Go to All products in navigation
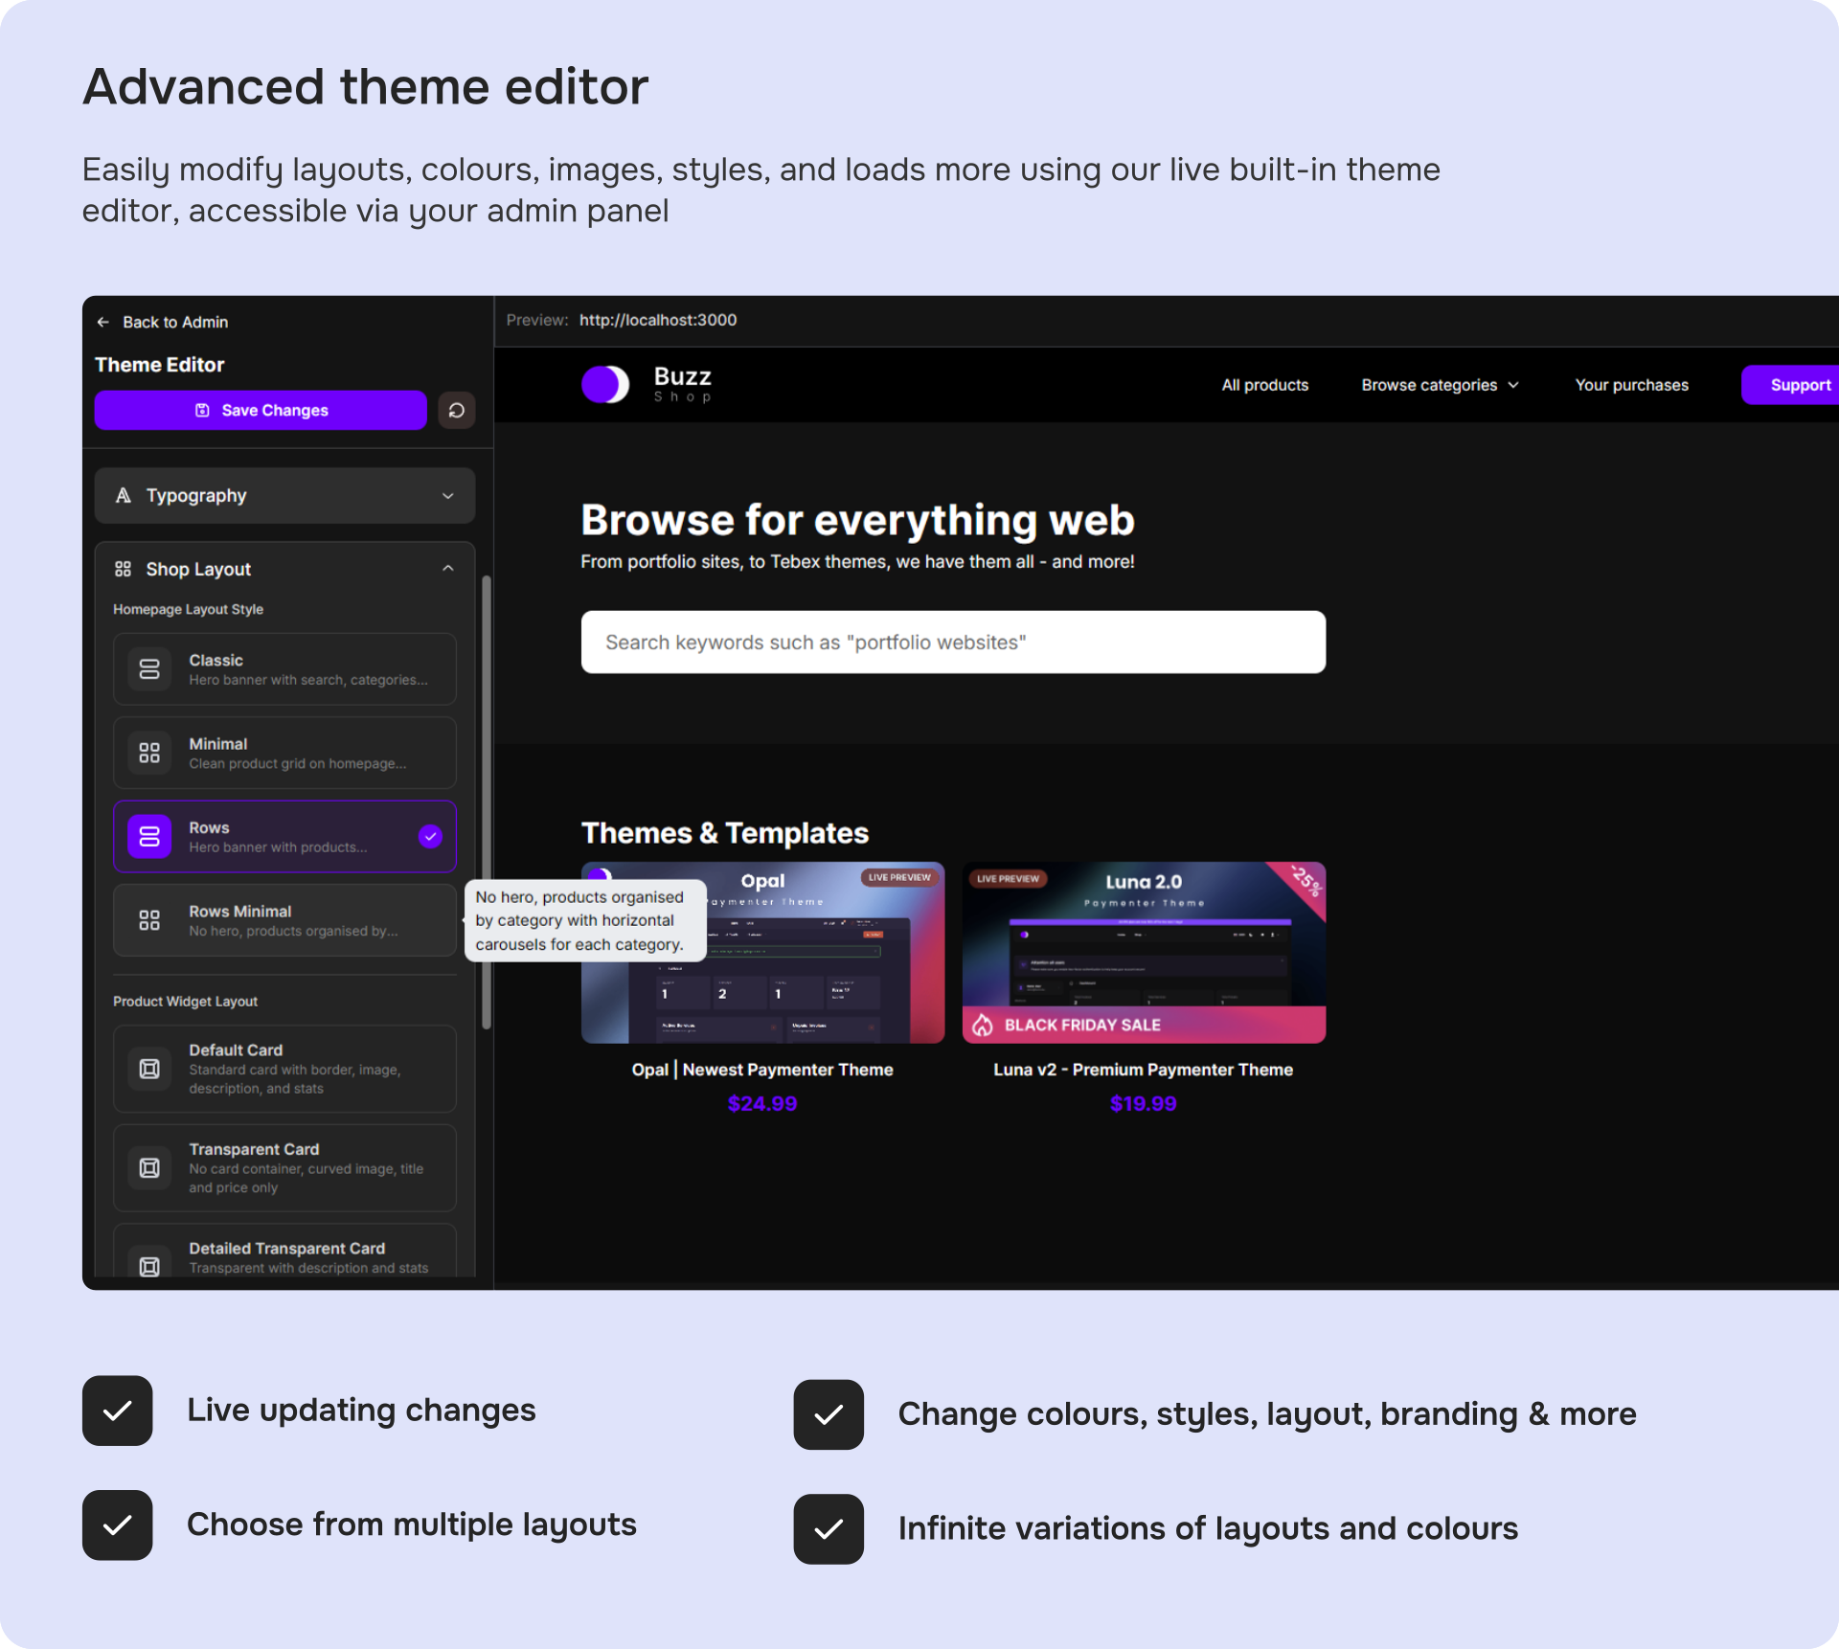This screenshot has width=1839, height=1649. pos(1264,385)
